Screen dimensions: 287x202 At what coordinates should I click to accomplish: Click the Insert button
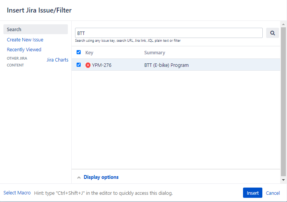pyautogui.click(x=252, y=193)
